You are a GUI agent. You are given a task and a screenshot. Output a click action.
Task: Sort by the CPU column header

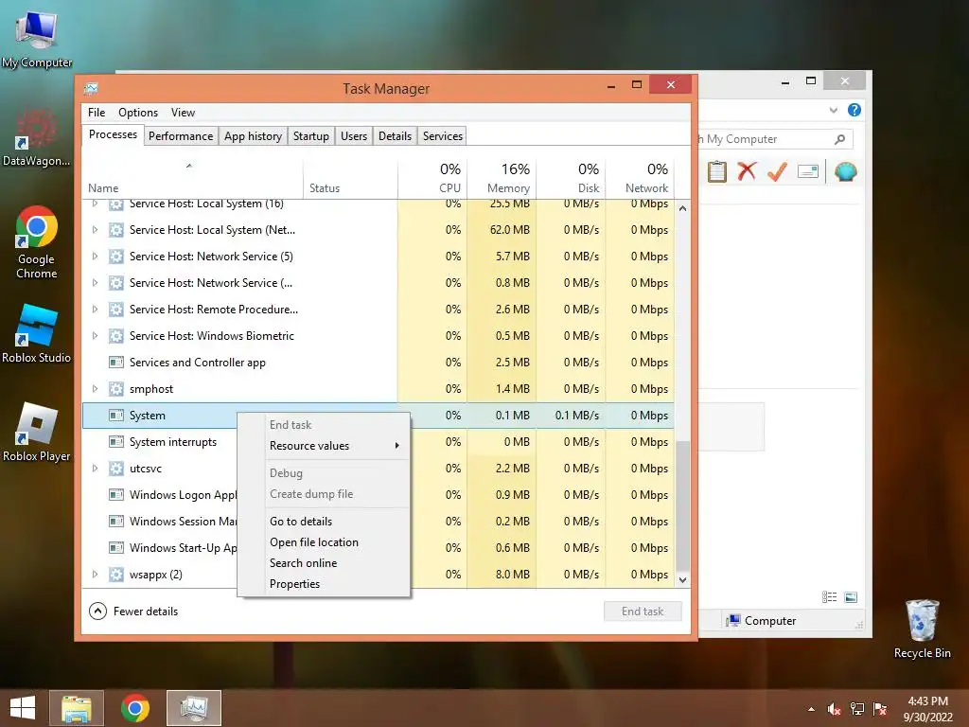(432, 178)
